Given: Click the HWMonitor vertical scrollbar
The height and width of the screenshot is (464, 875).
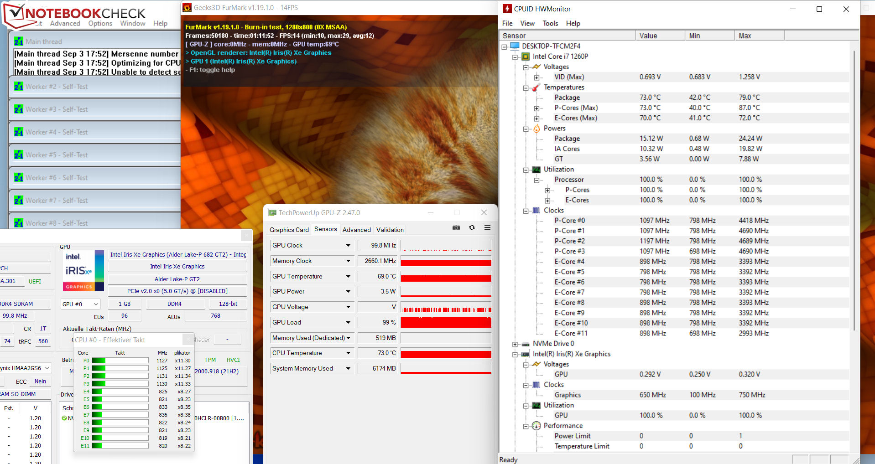Looking at the screenshot, I should [x=854, y=191].
